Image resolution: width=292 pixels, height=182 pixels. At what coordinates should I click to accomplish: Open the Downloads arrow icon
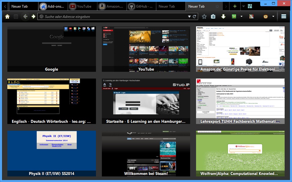[223, 16]
